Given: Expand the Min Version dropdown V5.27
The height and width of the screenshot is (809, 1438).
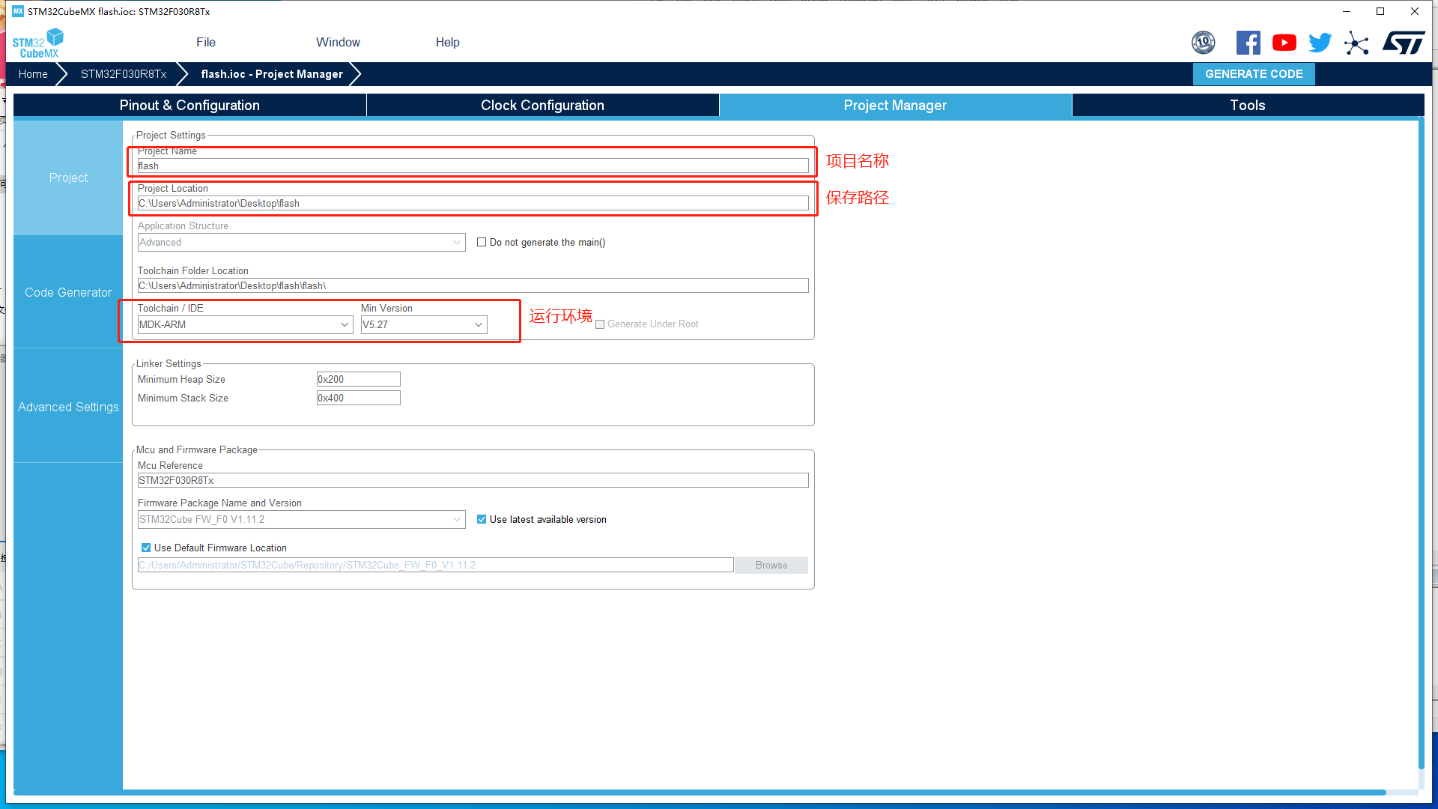Looking at the screenshot, I should [479, 324].
